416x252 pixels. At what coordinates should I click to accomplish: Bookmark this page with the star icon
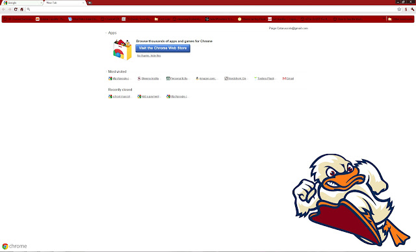[399, 9]
